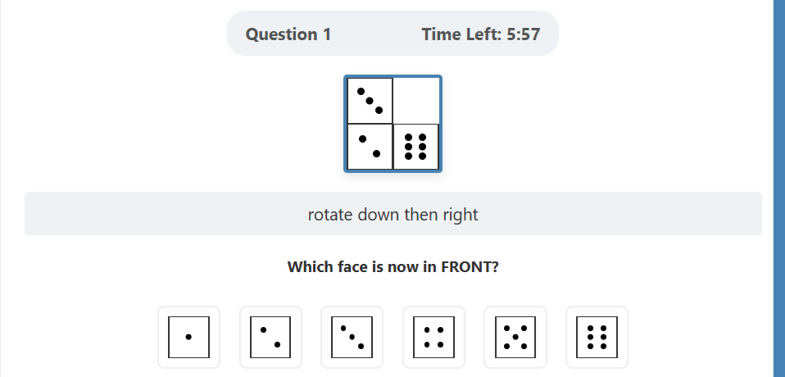785x377 pixels.
Task: Click the 5:57 countdown value
Action: (523, 34)
